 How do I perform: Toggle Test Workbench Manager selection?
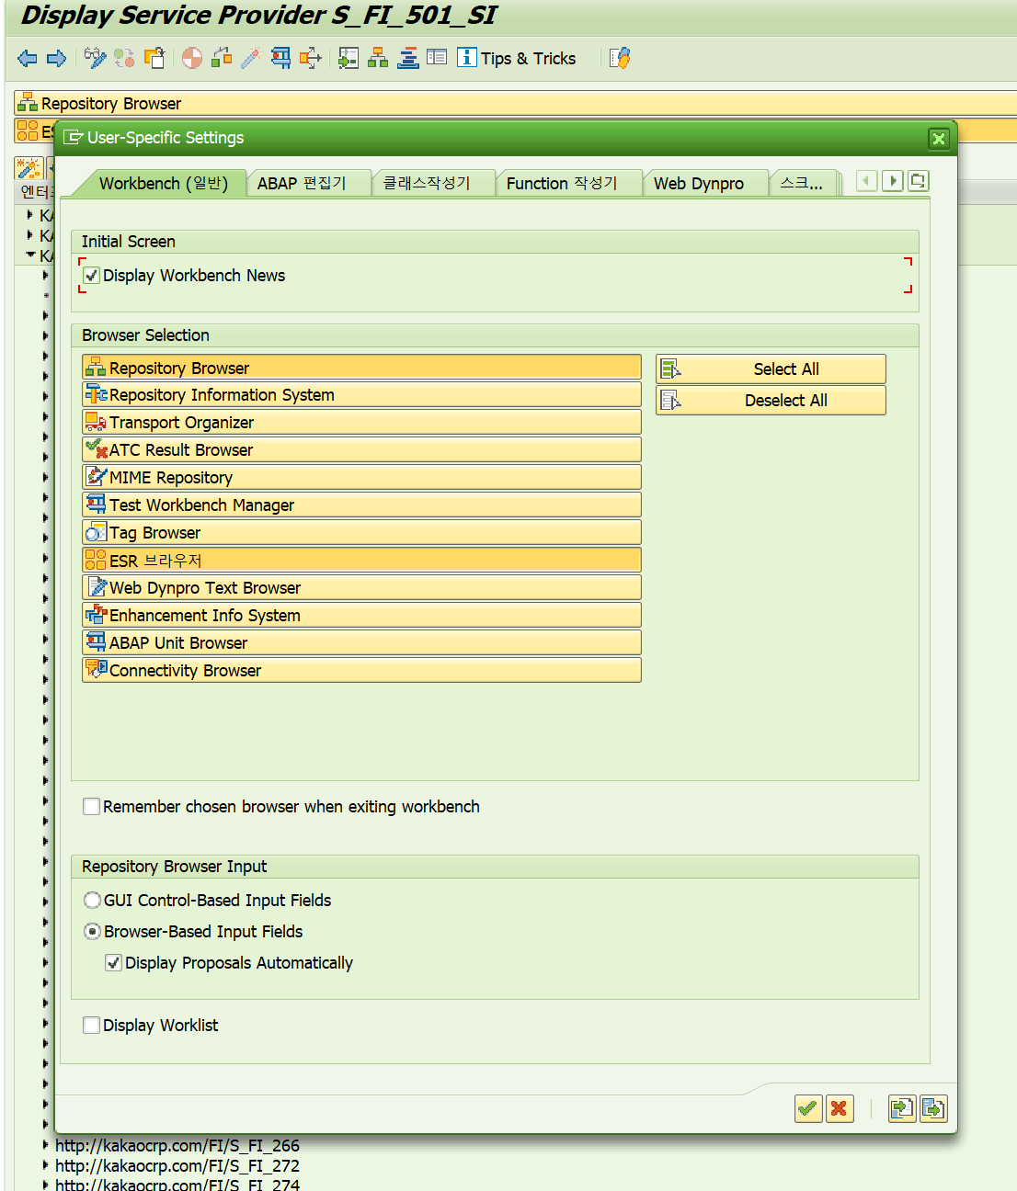(x=361, y=505)
